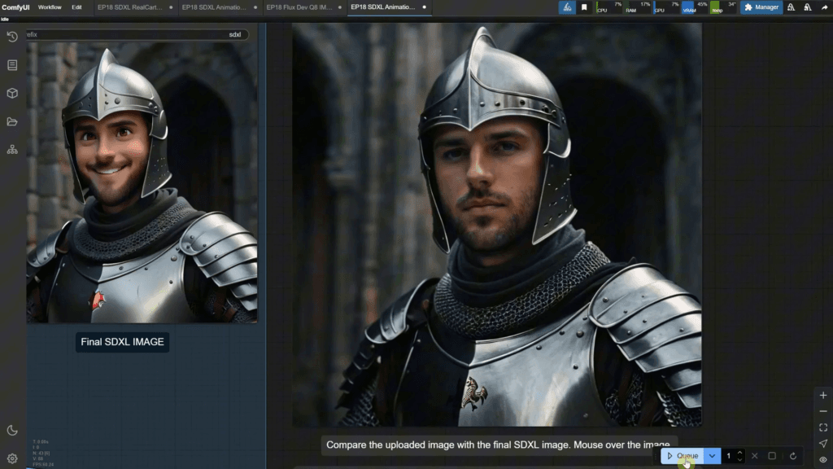
Task: Switch to the EP18 Flux Dev Q8 tab
Action: click(298, 7)
